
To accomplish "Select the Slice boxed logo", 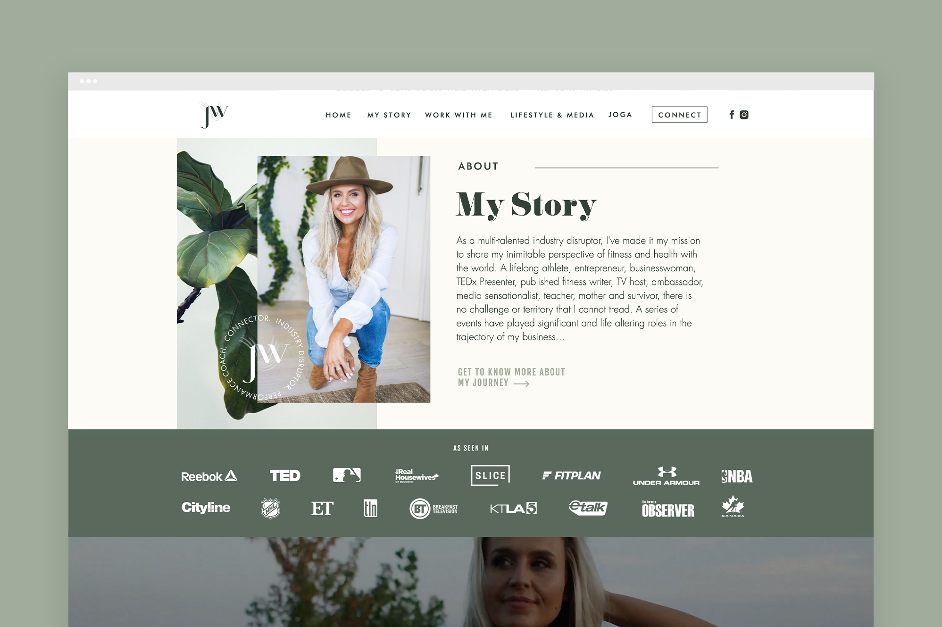I will point(490,475).
